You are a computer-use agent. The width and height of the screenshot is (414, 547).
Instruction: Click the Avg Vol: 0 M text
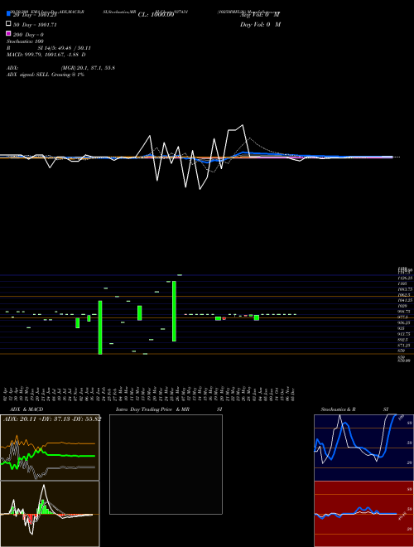coord(260,15)
